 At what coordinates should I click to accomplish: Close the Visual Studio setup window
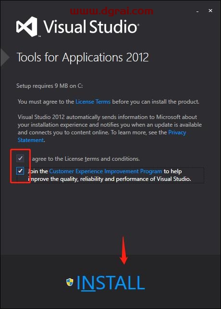210,11
